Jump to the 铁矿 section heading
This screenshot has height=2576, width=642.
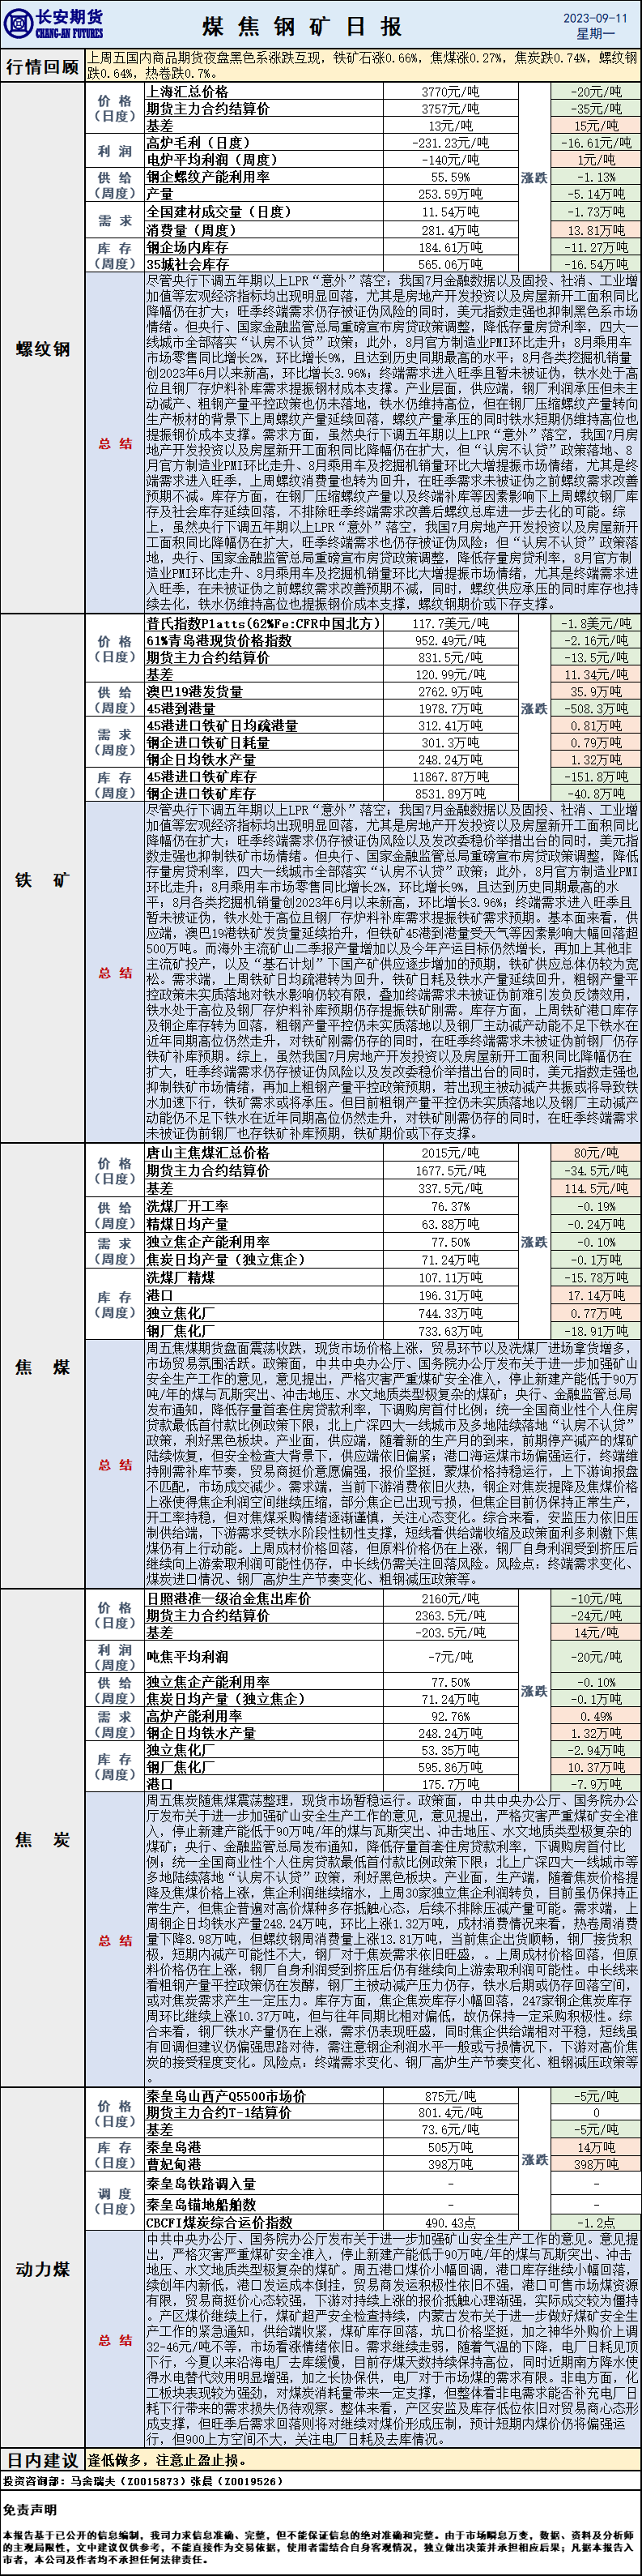click(x=43, y=879)
